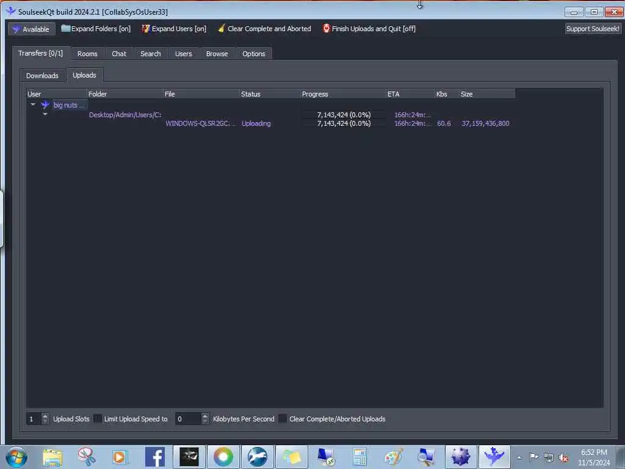Open the Calculator taskbar icon
The image size is (625, 469).
click(x=359, y=457)
